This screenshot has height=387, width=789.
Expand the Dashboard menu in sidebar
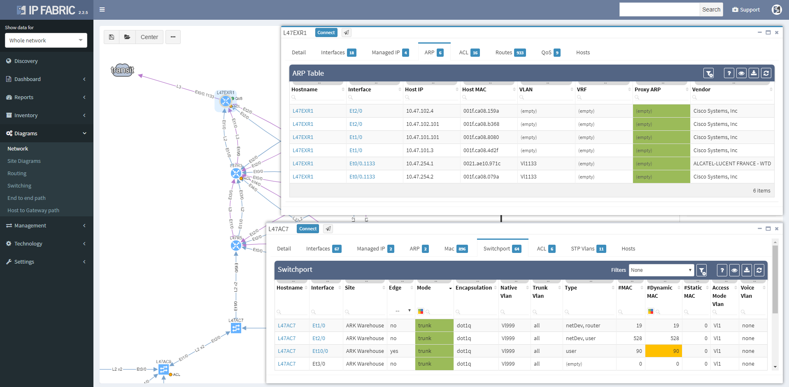47,79
